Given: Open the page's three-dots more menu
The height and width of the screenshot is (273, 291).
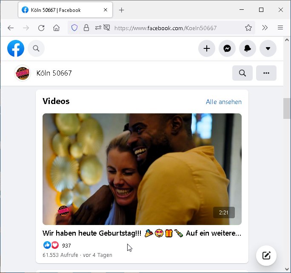Looking at the screenshot, I should tap(266, 73).
